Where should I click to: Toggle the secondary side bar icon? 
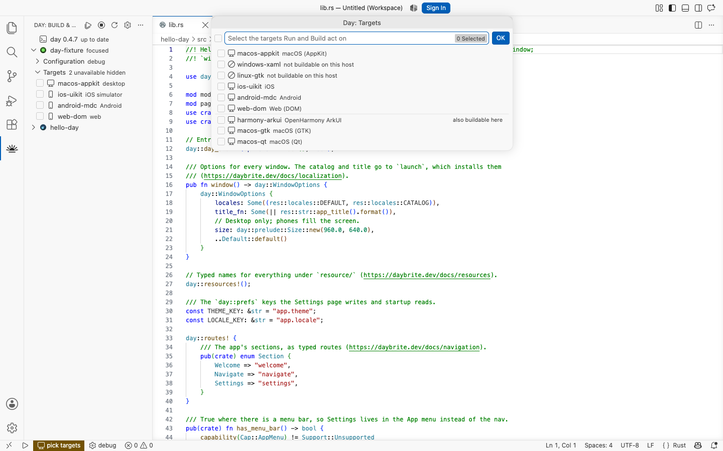pos(698,8)
